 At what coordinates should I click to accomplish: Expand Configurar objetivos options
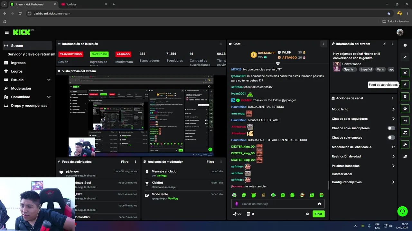coord(393,182)
